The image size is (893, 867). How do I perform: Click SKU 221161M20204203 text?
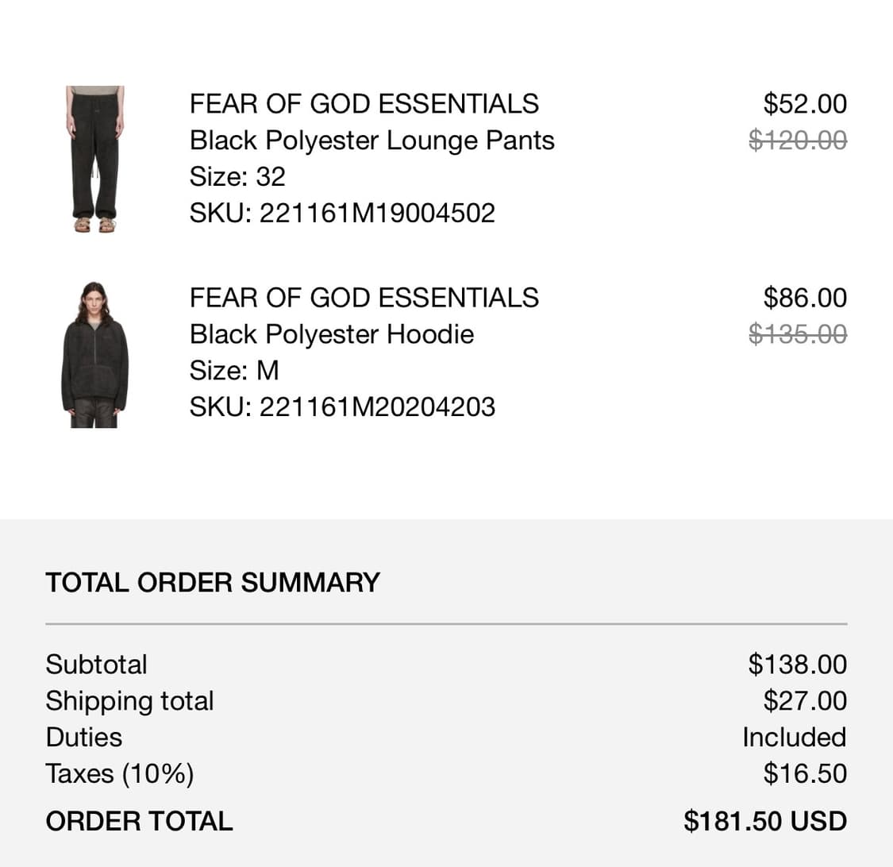[342, 407]
